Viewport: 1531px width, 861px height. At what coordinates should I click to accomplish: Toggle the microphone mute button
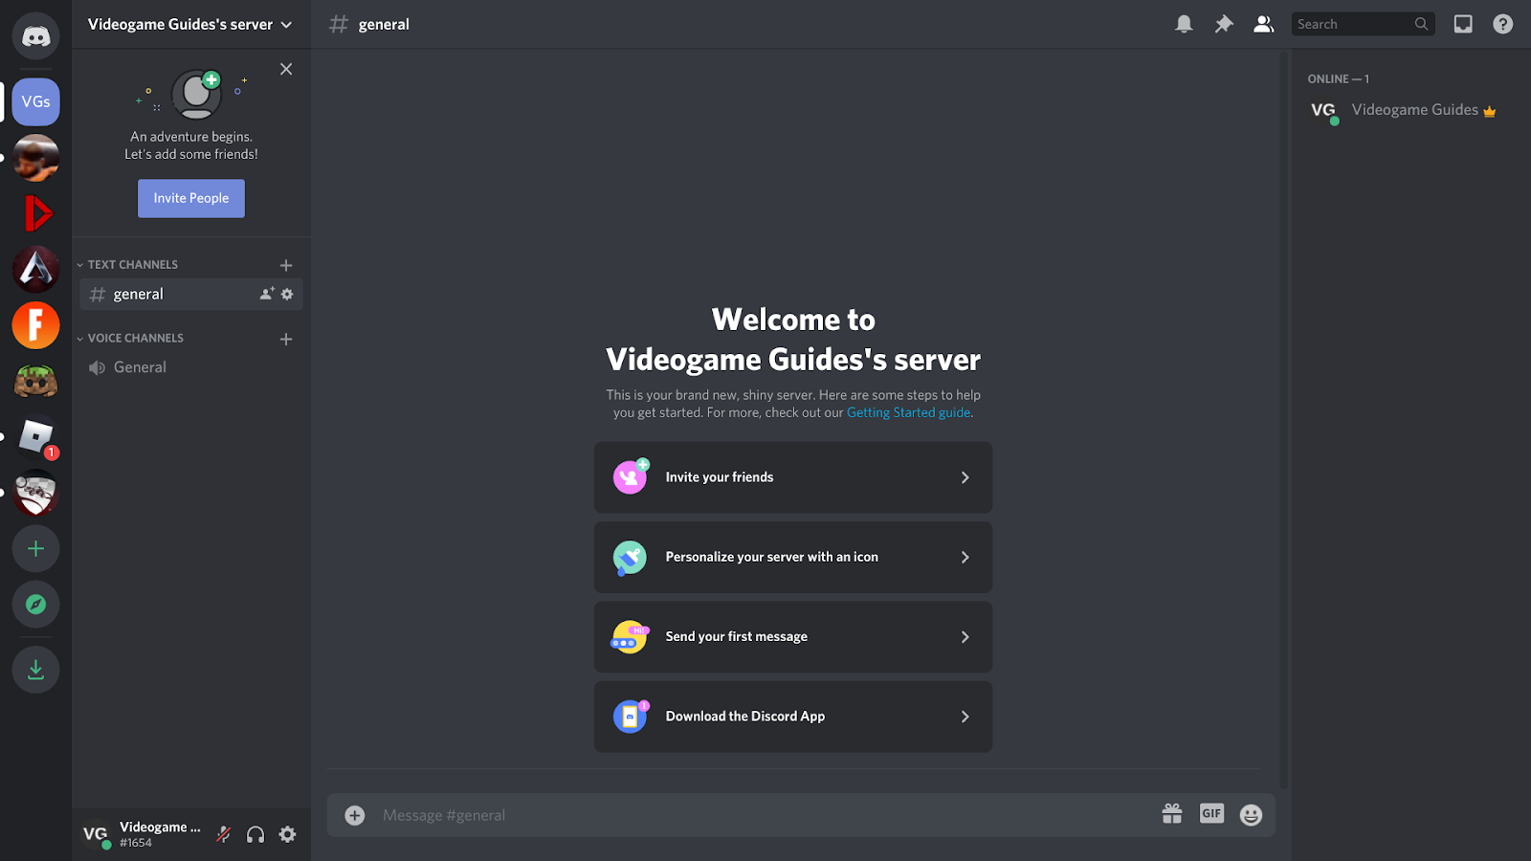point(224,834)
